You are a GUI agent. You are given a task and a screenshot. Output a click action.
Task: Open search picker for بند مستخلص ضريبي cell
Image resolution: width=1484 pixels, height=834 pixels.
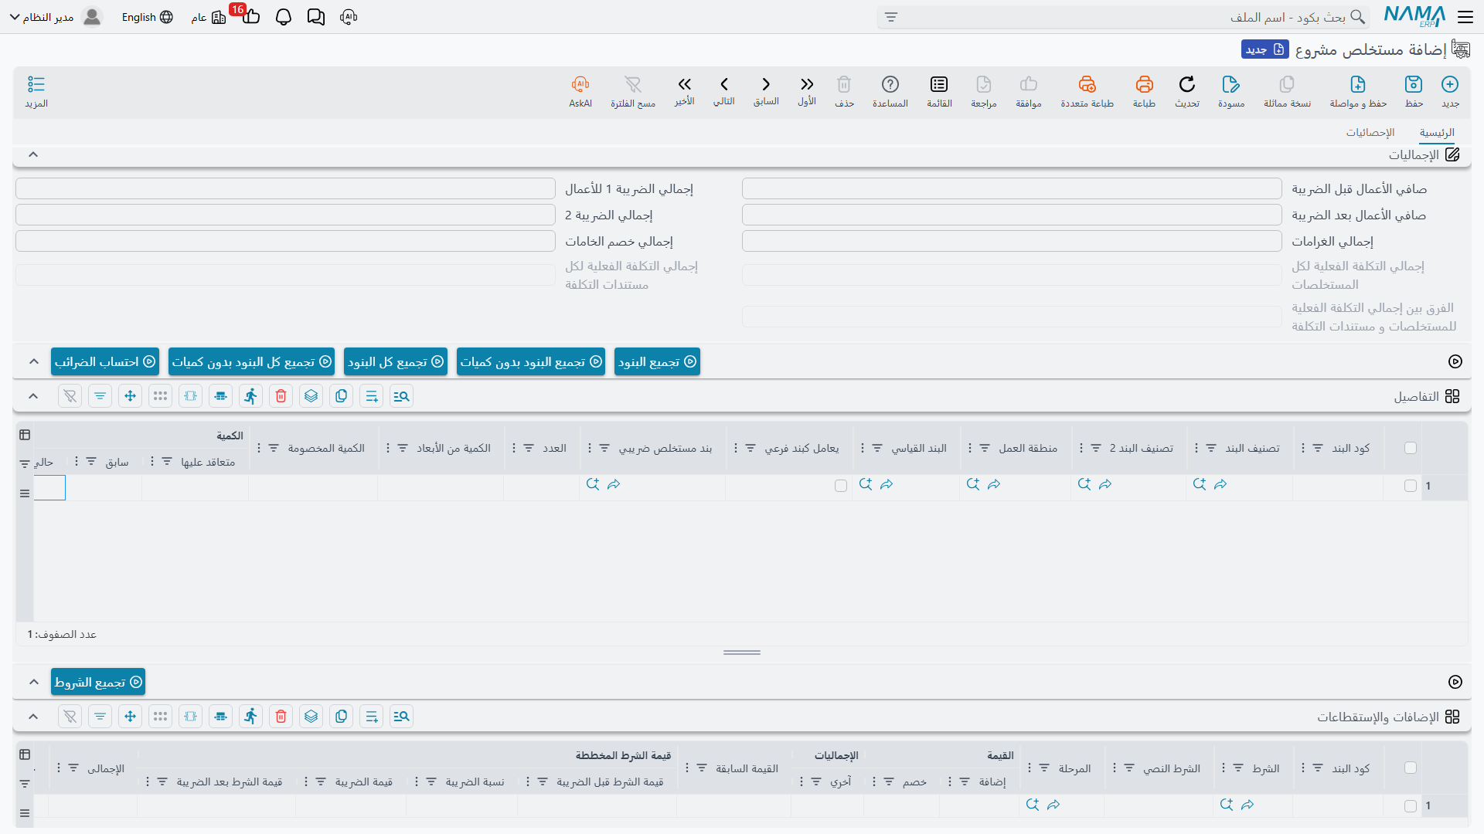point(593,484)
